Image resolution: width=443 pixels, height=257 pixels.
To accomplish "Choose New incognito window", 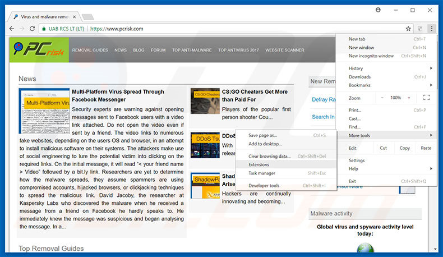I will 371,56.
